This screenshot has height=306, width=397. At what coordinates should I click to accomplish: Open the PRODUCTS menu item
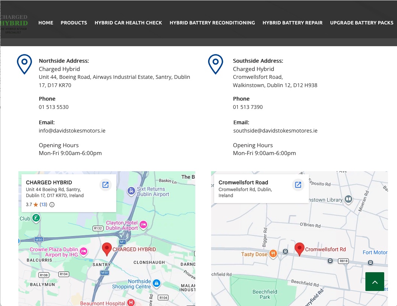[74, 23]
